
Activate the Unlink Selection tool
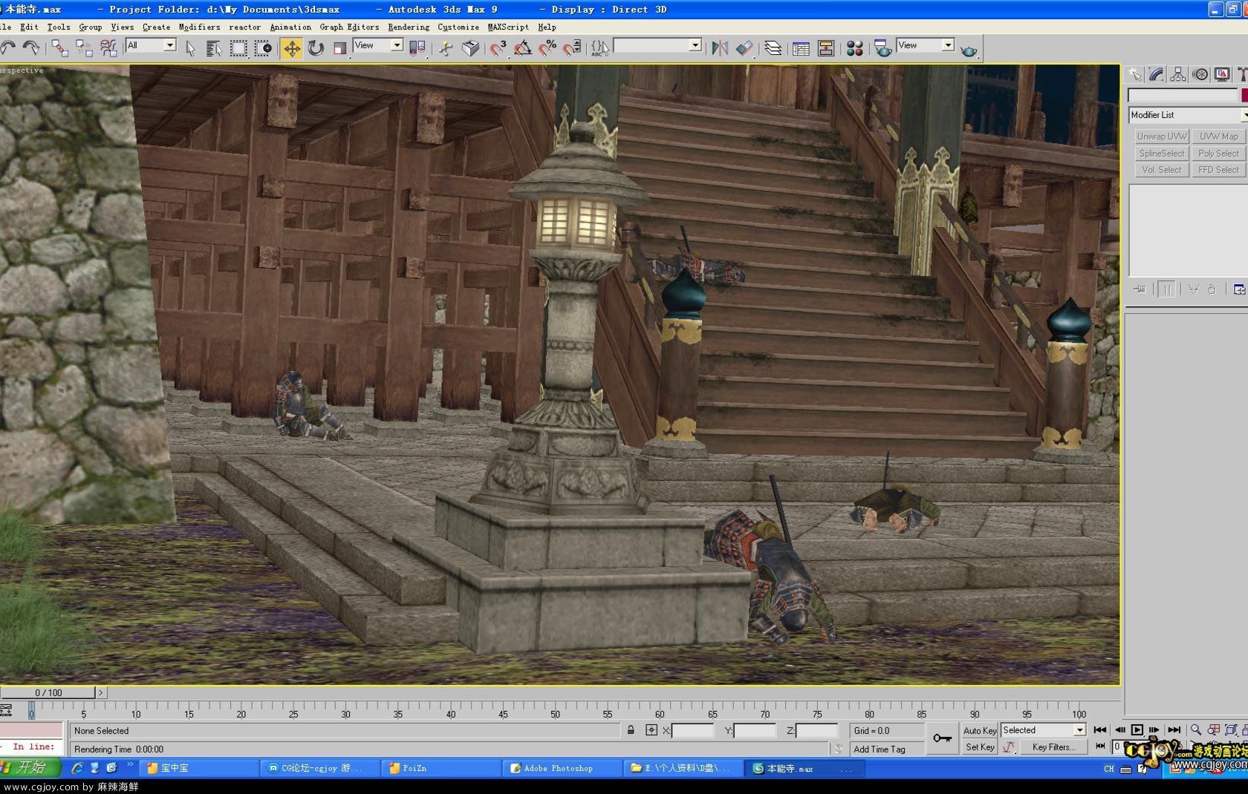84,48
